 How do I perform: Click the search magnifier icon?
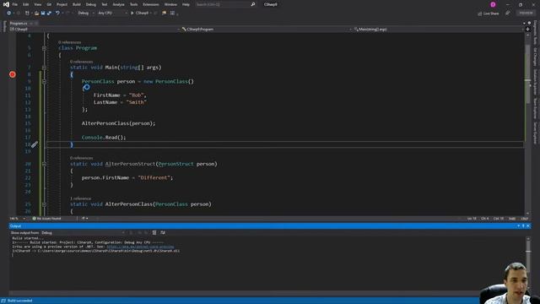[x=253, y=4]
